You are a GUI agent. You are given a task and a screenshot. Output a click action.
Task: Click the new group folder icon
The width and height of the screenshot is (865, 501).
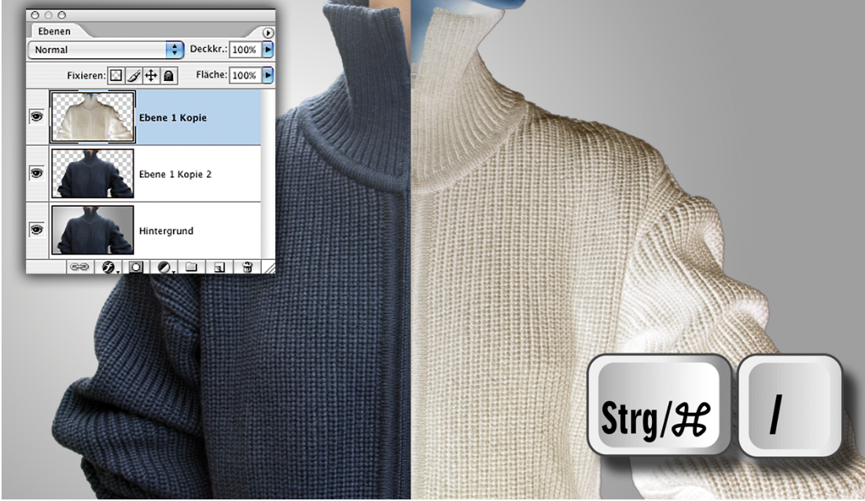coord(191,267)
